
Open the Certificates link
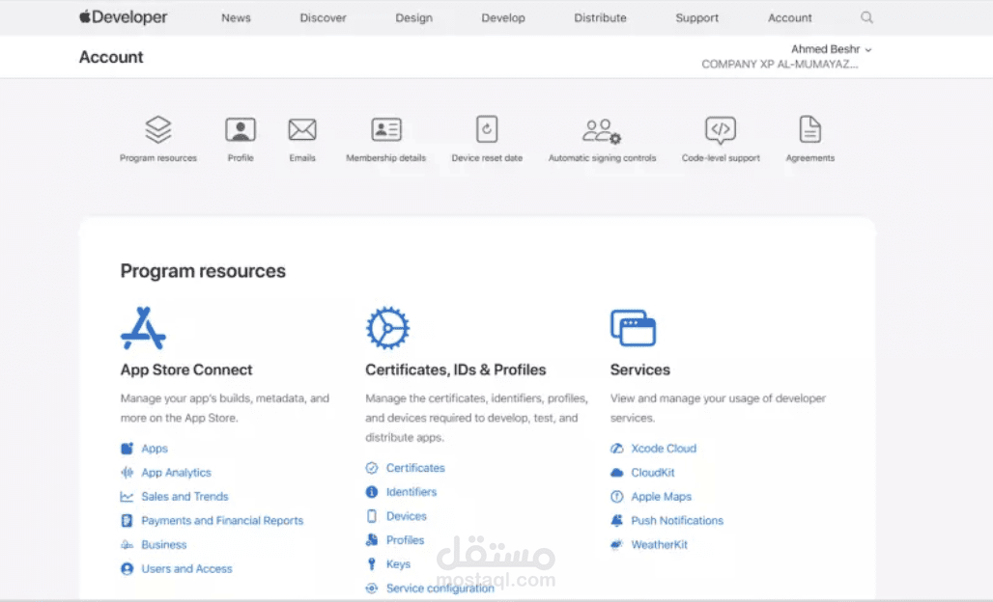coord(415,468)
